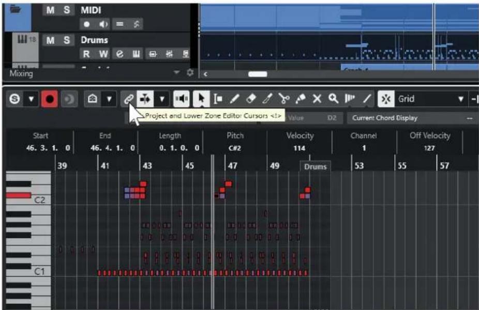Click the Channel value 1
Image resolution: width=479 pixels, height=310 pixels.
click(364, 148)
